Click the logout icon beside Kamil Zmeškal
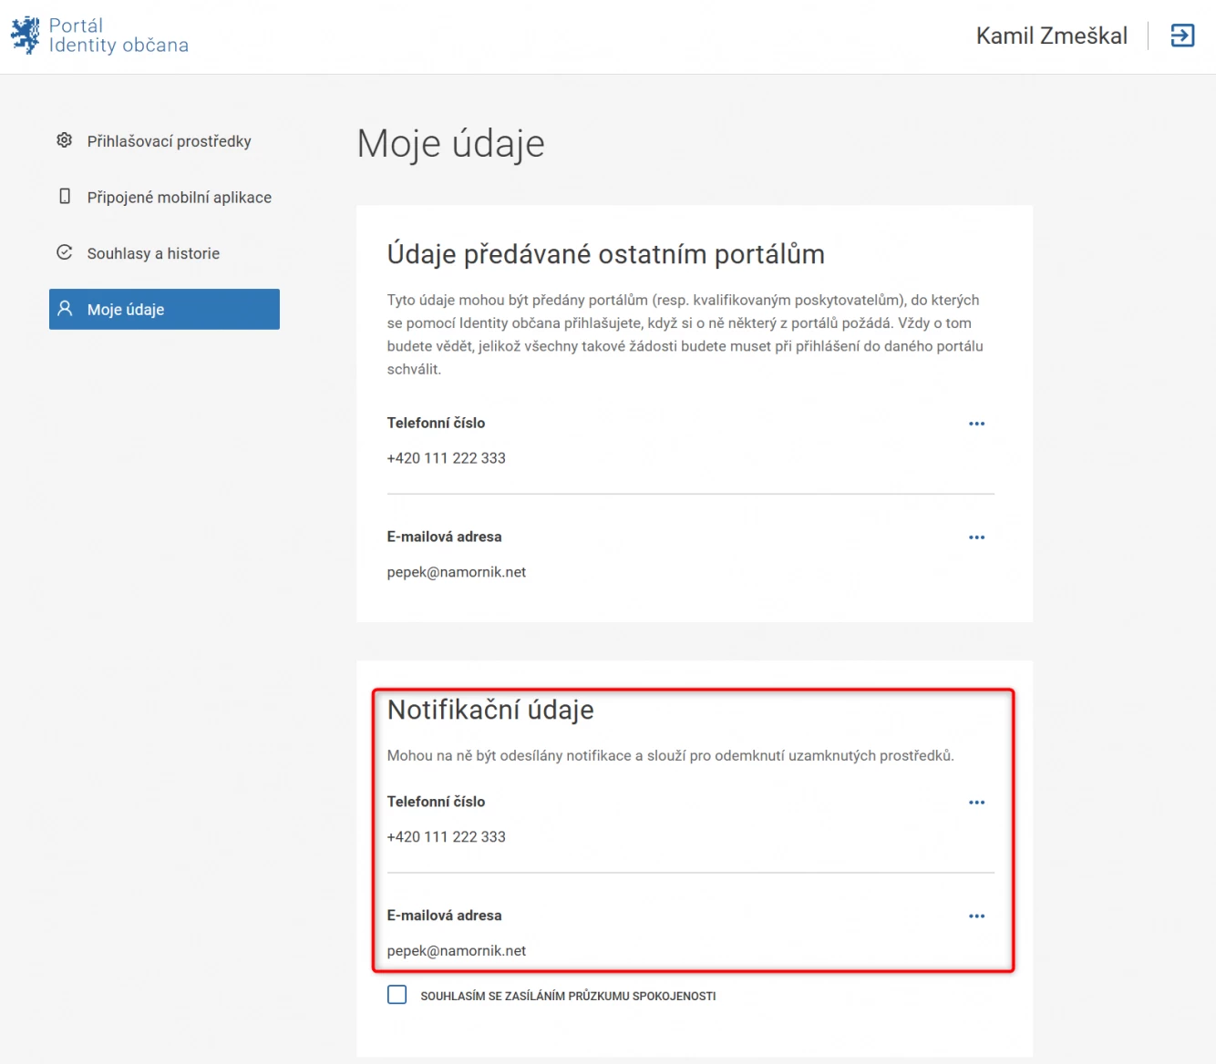This screenshot has width=1216, height=1064. coord(1182,36)
